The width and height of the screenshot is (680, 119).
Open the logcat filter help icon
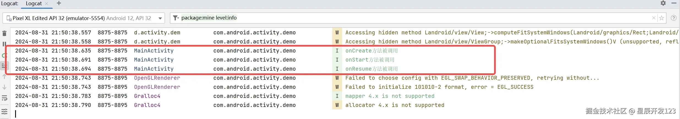pyautogui.click(x=674, y=18)
